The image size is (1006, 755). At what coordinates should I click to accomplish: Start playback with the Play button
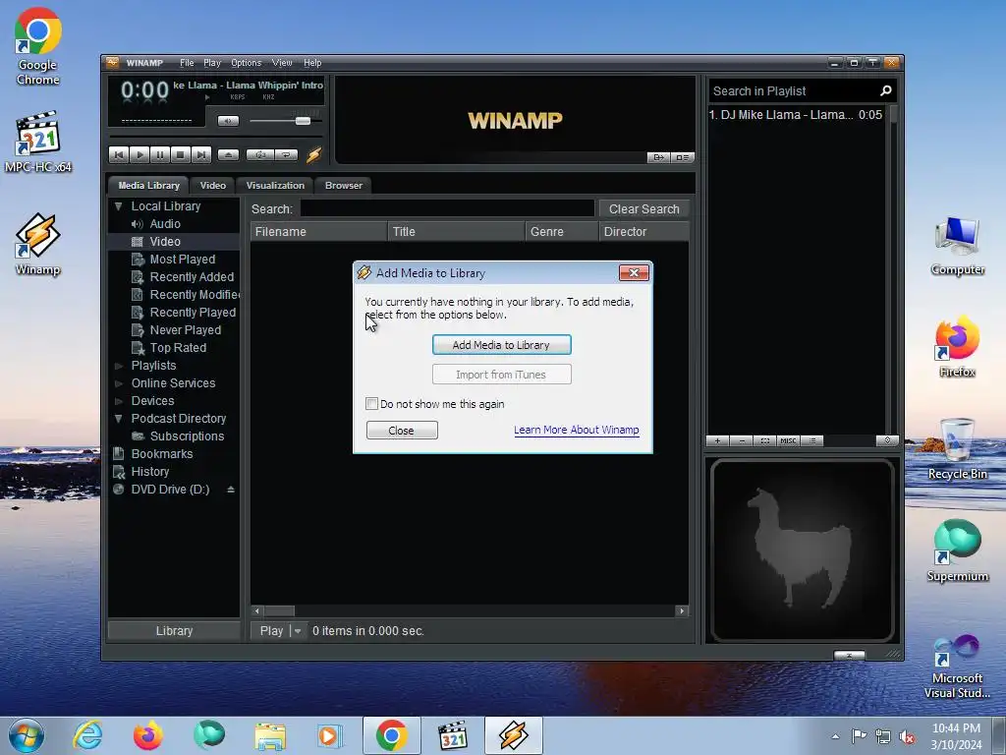click(140, 154)
